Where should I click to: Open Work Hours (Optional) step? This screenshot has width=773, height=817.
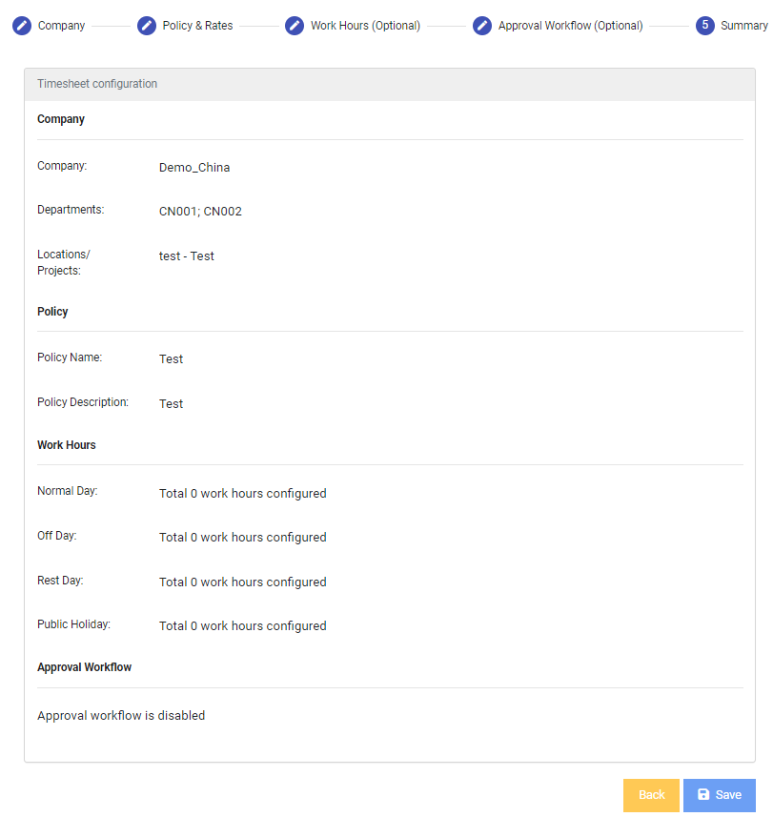coord(365,26)
